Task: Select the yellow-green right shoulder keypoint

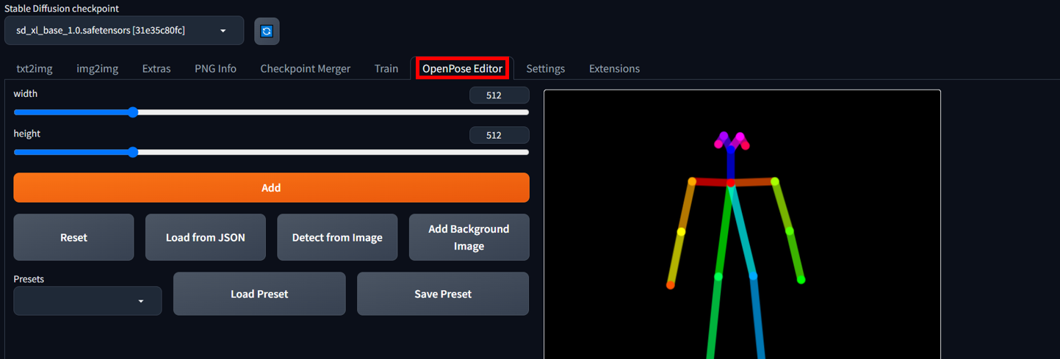Action: (x=774, y=181)
